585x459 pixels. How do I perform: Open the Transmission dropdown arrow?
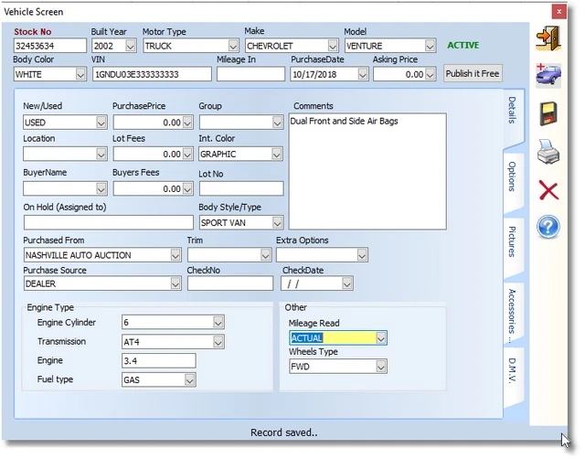click(x=218, y=341)
